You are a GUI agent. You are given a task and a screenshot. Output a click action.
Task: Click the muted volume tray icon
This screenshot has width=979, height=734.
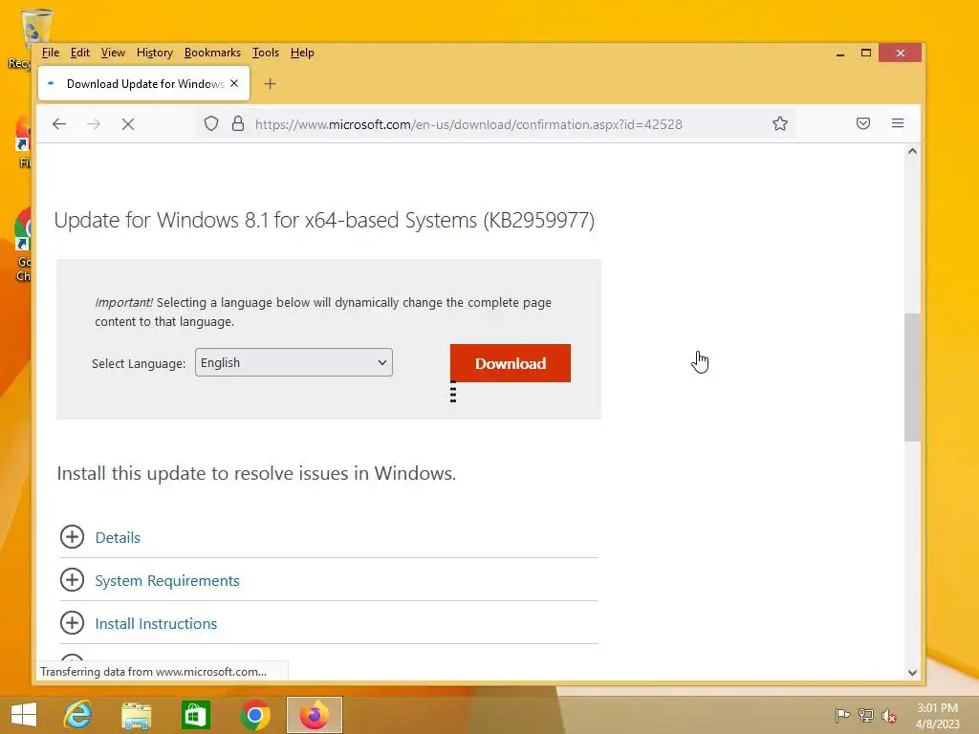click(888, 716)
